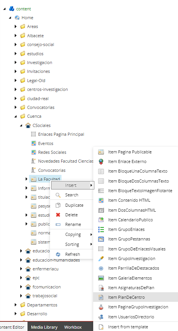Expand the trabajosocial node
The height and width of the screenshot is (331, 178).
[21, 296]
